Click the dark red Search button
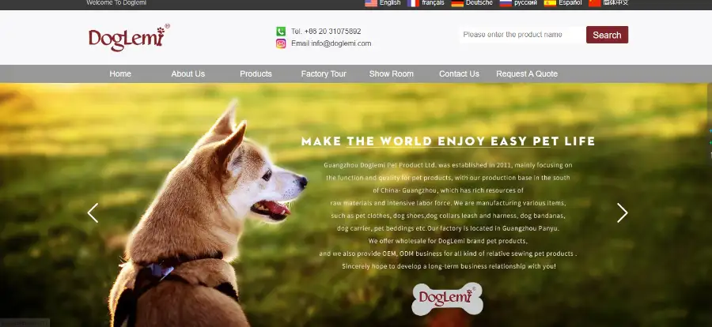The height and width of the screenshot is (327, 712). (x=607, y=35)
